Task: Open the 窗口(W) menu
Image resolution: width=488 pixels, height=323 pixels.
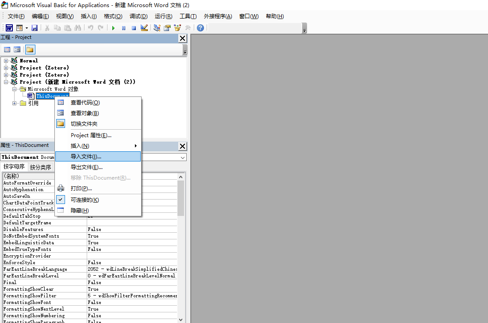Action: tap(249, 16)
